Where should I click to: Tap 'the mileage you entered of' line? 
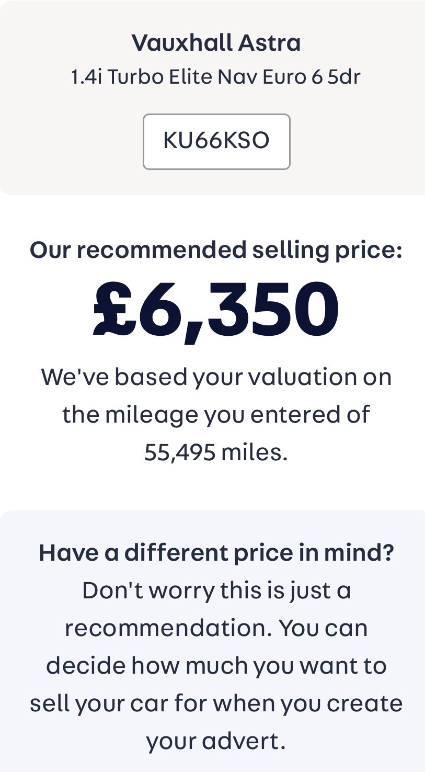pos(216,414)
